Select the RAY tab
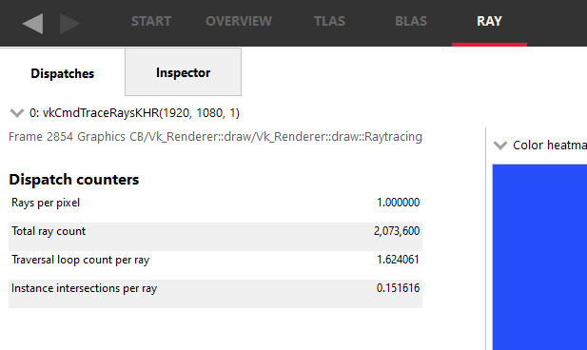The width and height of the screenshot is (587, 350). (x=489, y=21)
